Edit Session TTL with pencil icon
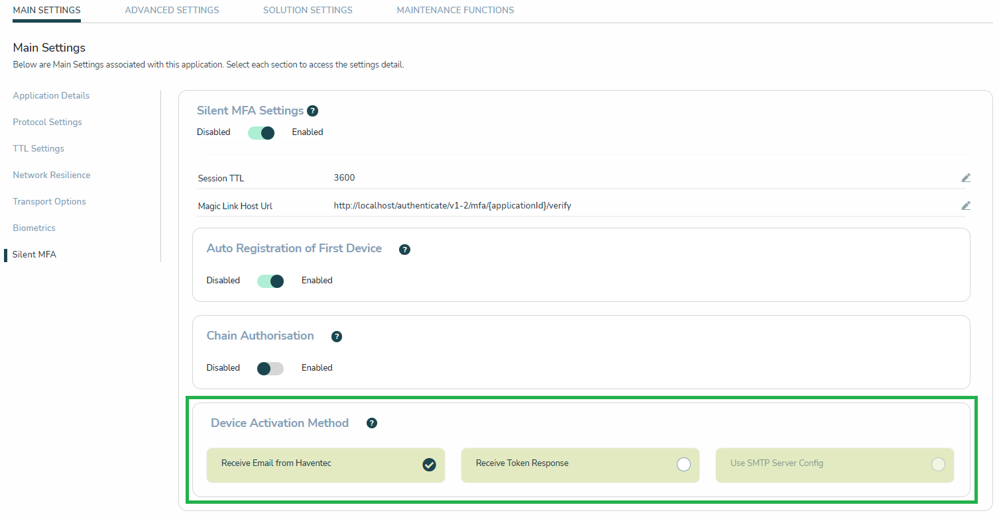This screenshot has width=999, height=517. point(966,178)
